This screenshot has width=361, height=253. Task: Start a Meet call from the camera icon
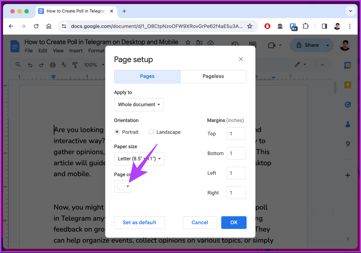[x=272, y=45]
